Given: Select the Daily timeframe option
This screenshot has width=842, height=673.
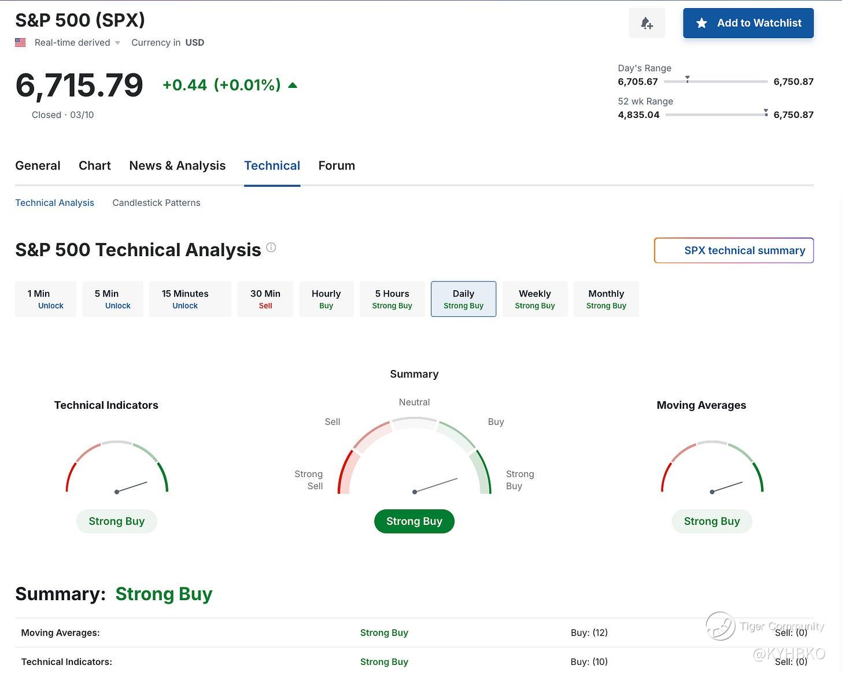Looking at the screenshot, I should click(x=463, y=299).
